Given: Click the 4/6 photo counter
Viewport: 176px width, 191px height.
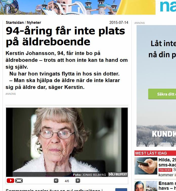Looking at the screenshot, I should (67, 181).
